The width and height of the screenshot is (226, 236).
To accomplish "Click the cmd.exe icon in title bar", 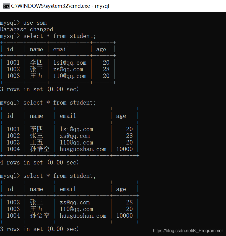I will pyautogui.click(x=6, y=6).
